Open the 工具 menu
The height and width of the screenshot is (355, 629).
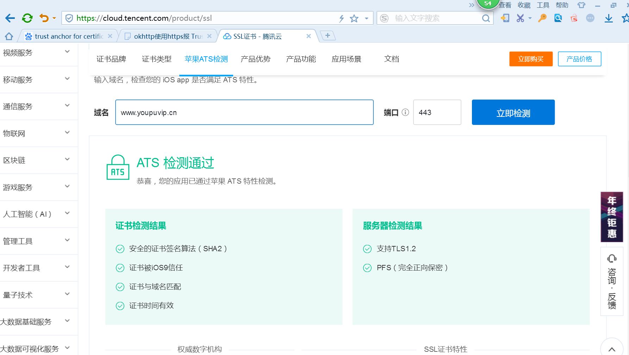pos(543,5)
